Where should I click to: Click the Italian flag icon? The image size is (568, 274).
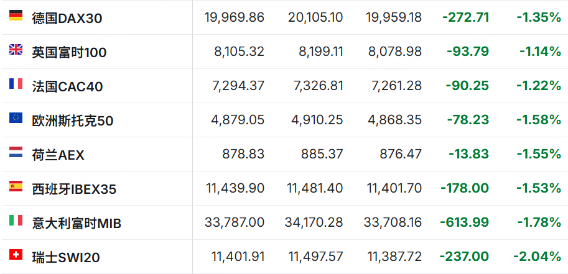coord(16,220)
